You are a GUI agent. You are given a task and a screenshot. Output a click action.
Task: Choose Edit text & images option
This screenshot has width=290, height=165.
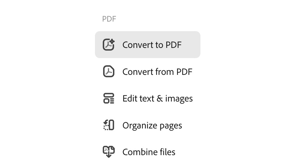(148, 98)
